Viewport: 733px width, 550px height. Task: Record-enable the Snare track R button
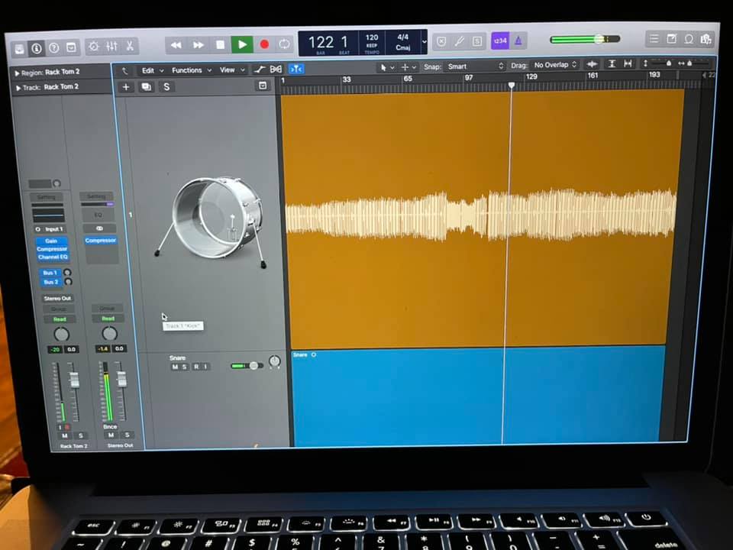(196, 367)
